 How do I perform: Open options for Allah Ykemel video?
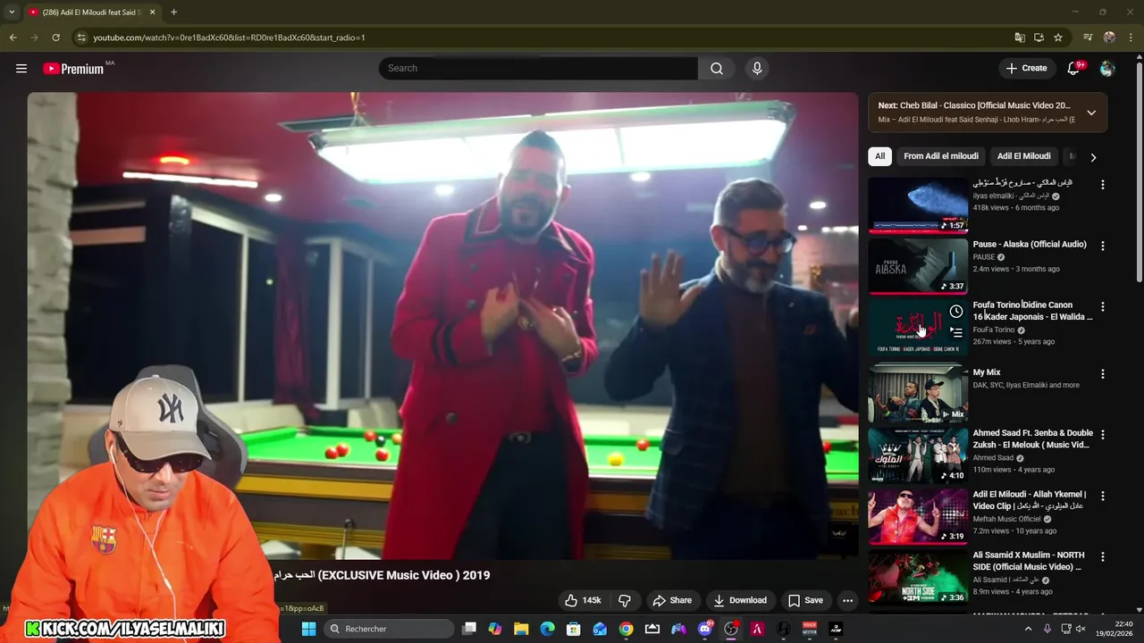tap(1102, 496)
